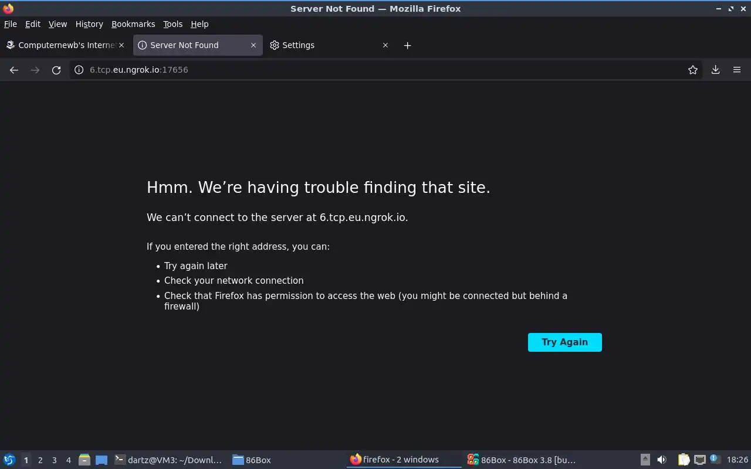Image resolution: width=751 pixels, height=469 pixels.
Task: Open the Firefox application hamburger menu
Action: 737,70
